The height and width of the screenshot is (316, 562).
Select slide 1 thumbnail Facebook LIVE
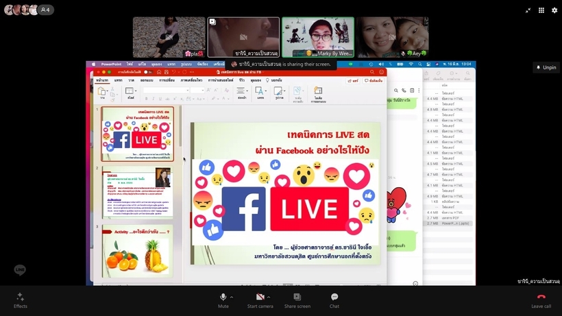click(x=138, y=134)
